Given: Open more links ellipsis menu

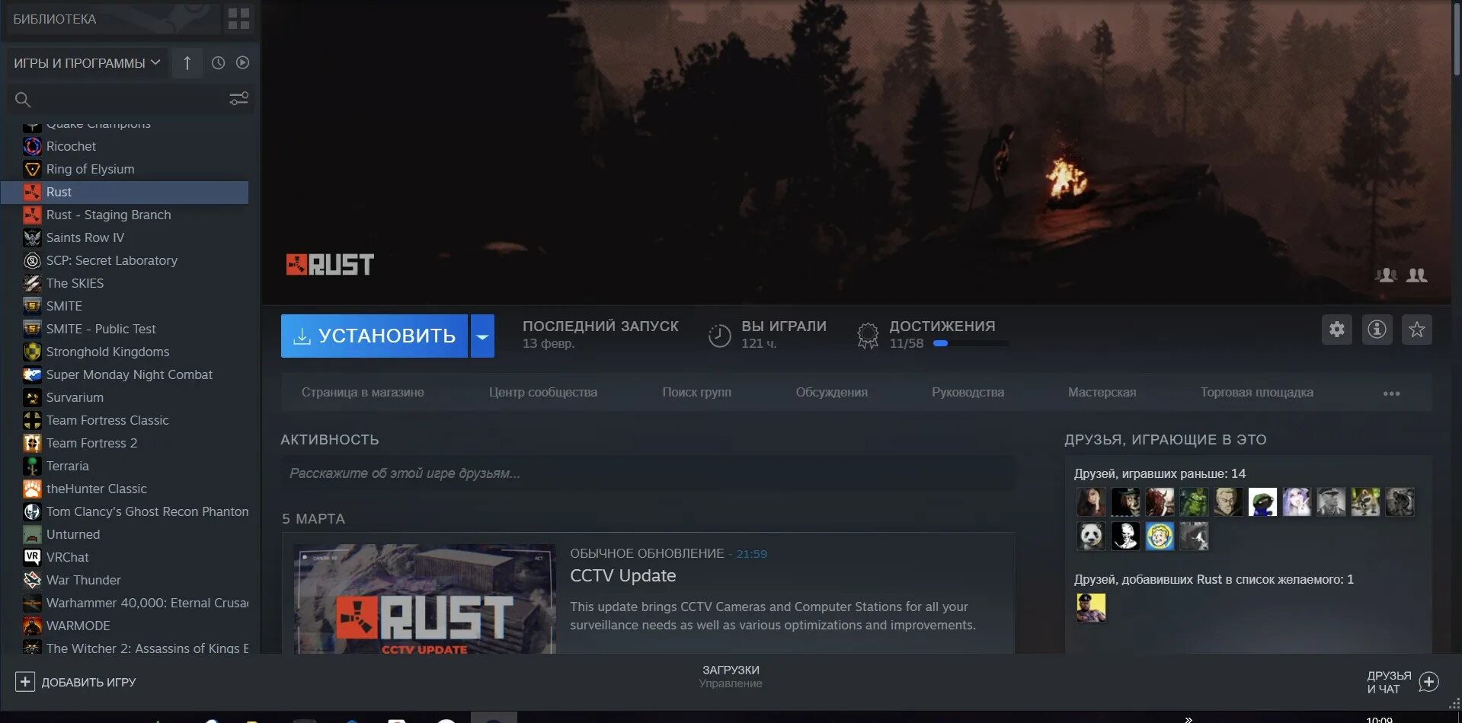Looking at the screenshot, I should (x=1392, y=393).
